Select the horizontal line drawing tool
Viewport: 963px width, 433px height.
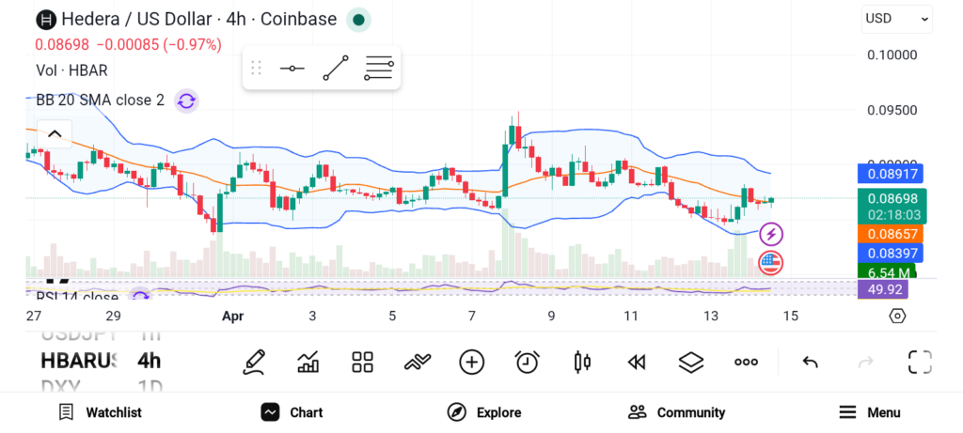click(292, 69)
